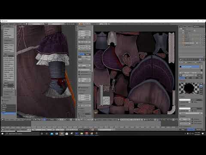The height and width of the screenshot is (155, 206).
Task: Click the Rotate tool in the tool shelf
Action: [9, 31]
